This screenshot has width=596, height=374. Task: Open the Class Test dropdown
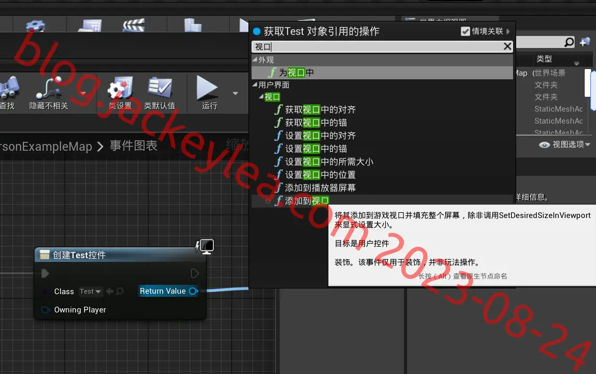tap(90, 291)
